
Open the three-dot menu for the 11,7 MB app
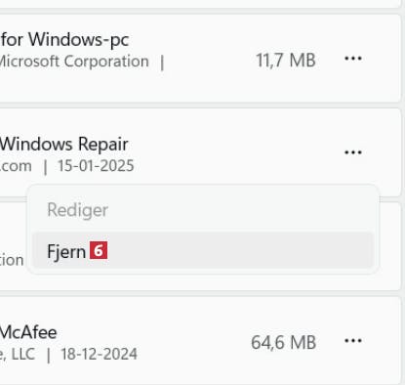[x=353, y=59]
